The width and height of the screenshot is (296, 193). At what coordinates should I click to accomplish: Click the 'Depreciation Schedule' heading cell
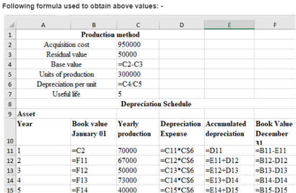pos(156,104)
